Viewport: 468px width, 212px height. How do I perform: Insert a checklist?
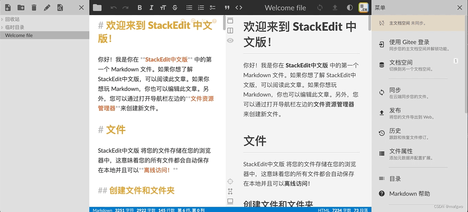point(213,8)
